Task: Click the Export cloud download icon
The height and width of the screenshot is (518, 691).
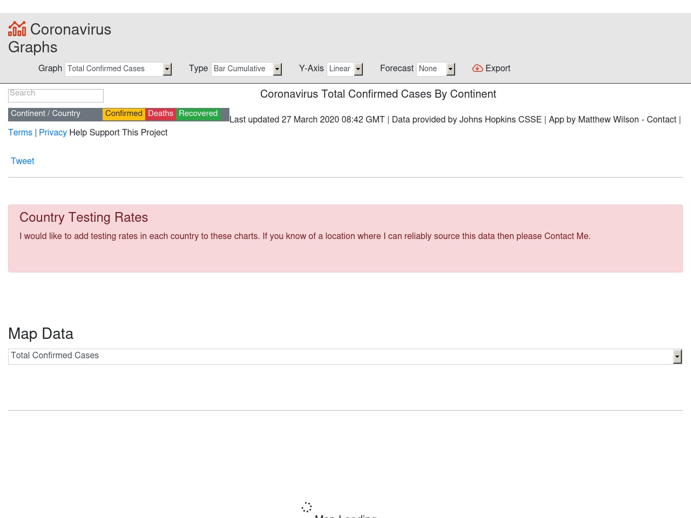Action: pyautogui.click(x=477, y=69)
